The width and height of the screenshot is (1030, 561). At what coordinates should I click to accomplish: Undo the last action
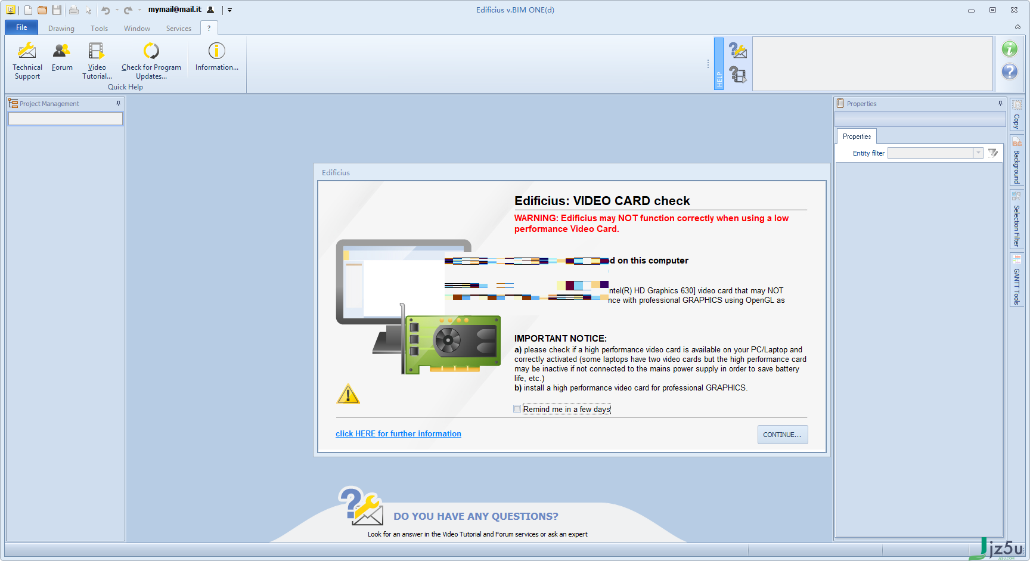coord(106,10)
